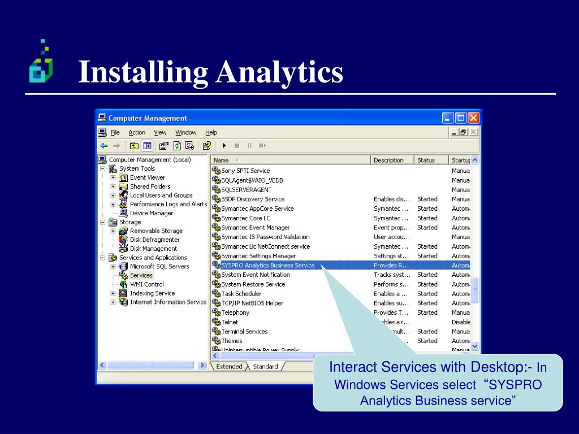Image resolution: width=579 pixels, height=434 pixels.
Task: Restore the inner MMC child window
Action: click(464, 132)
